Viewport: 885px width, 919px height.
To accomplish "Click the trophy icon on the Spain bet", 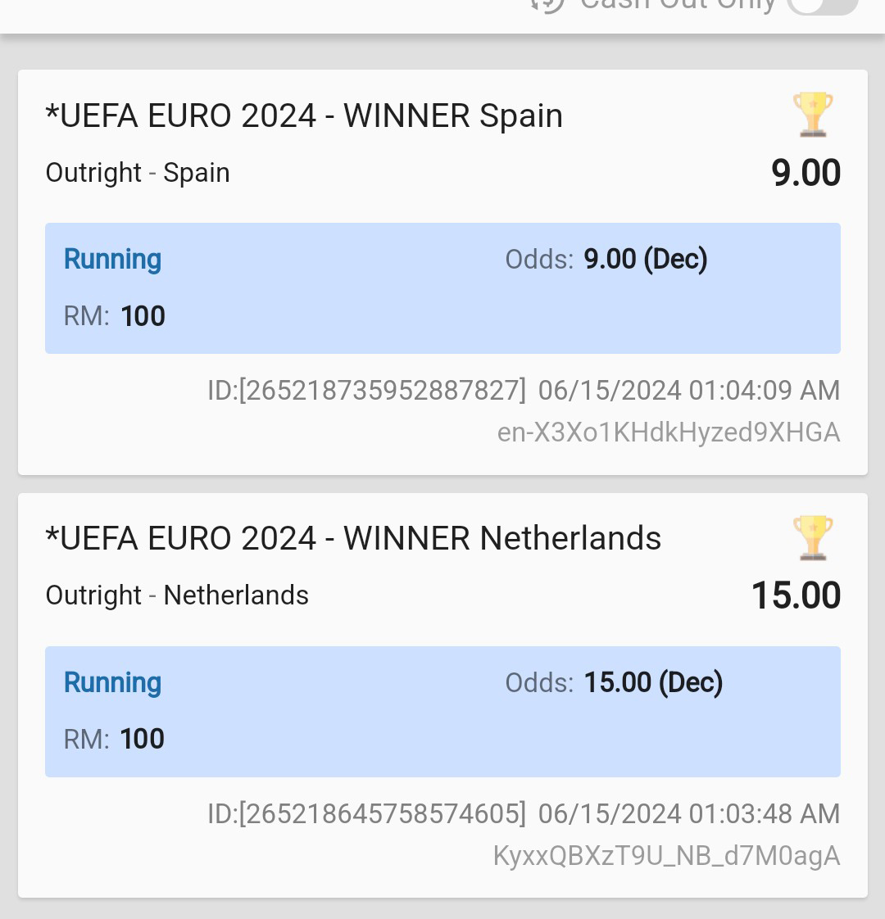I will (813, 115).
